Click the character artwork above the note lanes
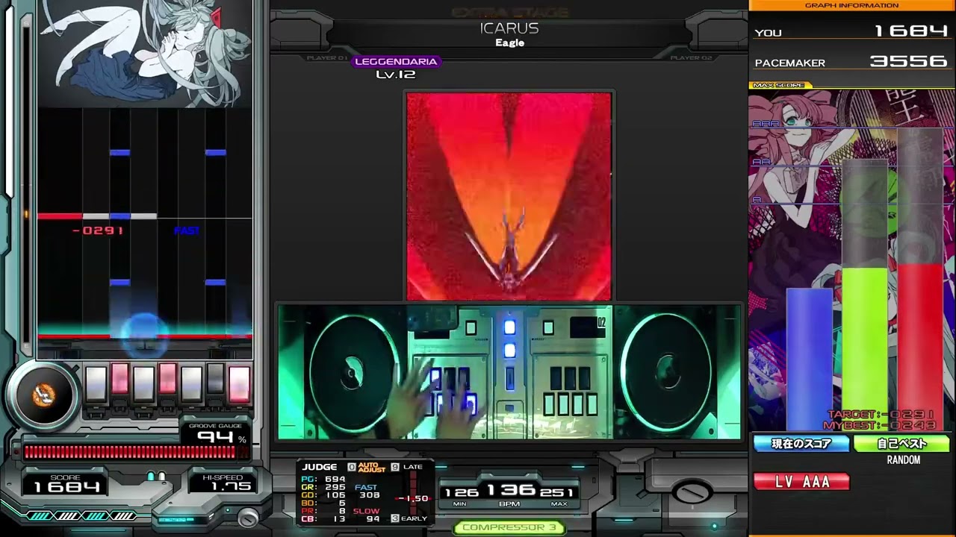The image size is (956, 537). 146,54
